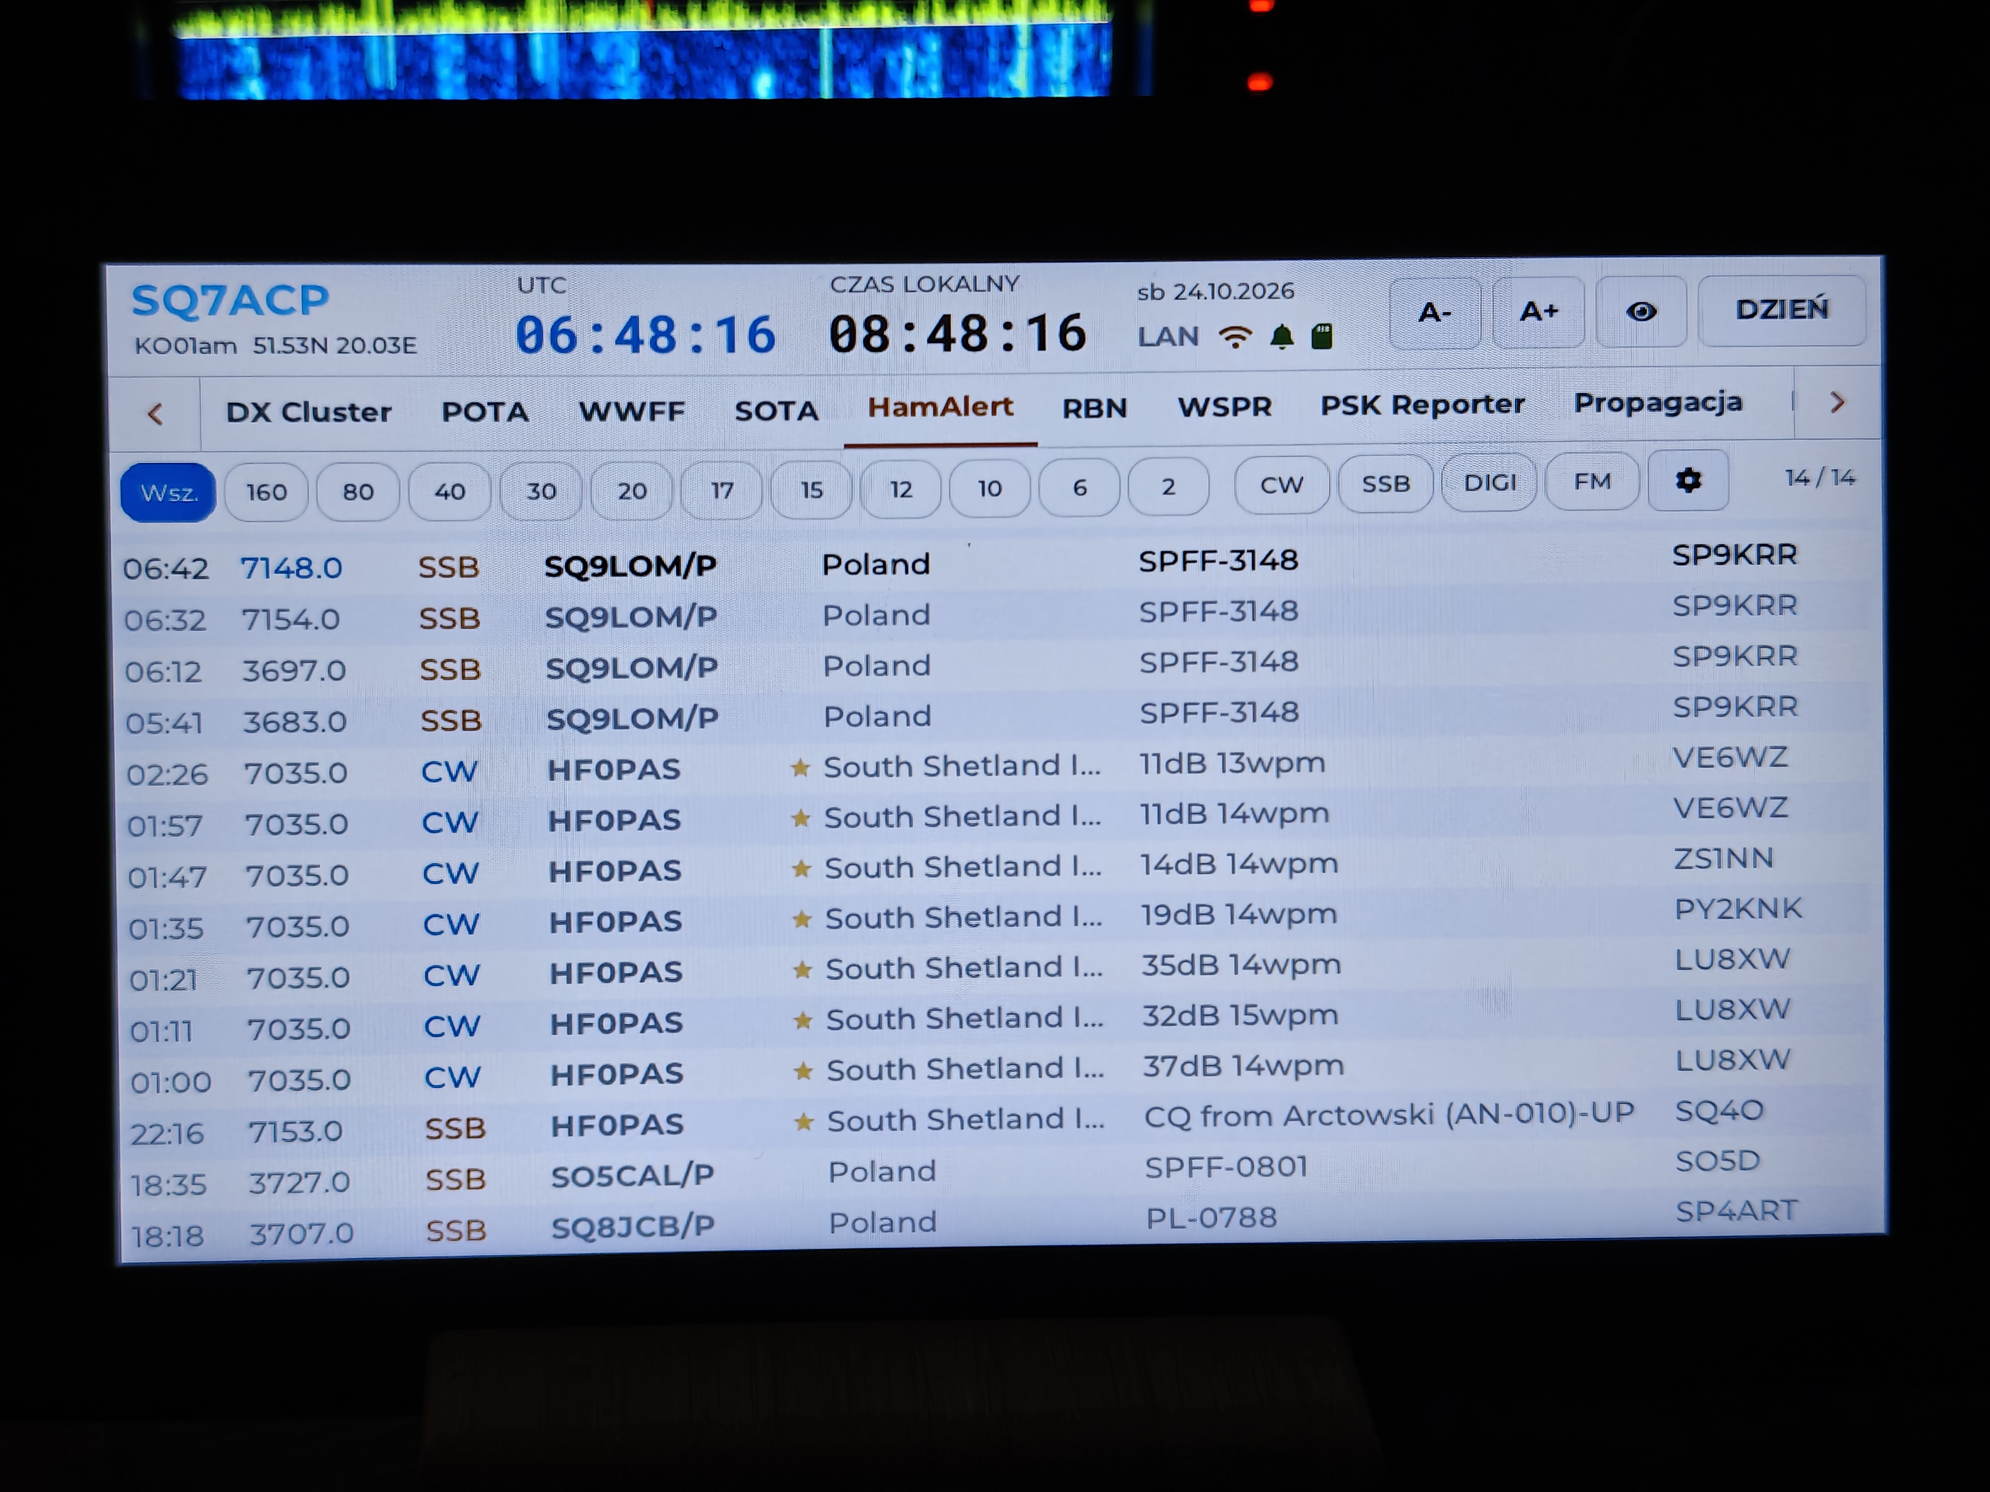Click the SD card status icon
This screenshot has width=1990, height=1492.
[x=1321, y=337]
